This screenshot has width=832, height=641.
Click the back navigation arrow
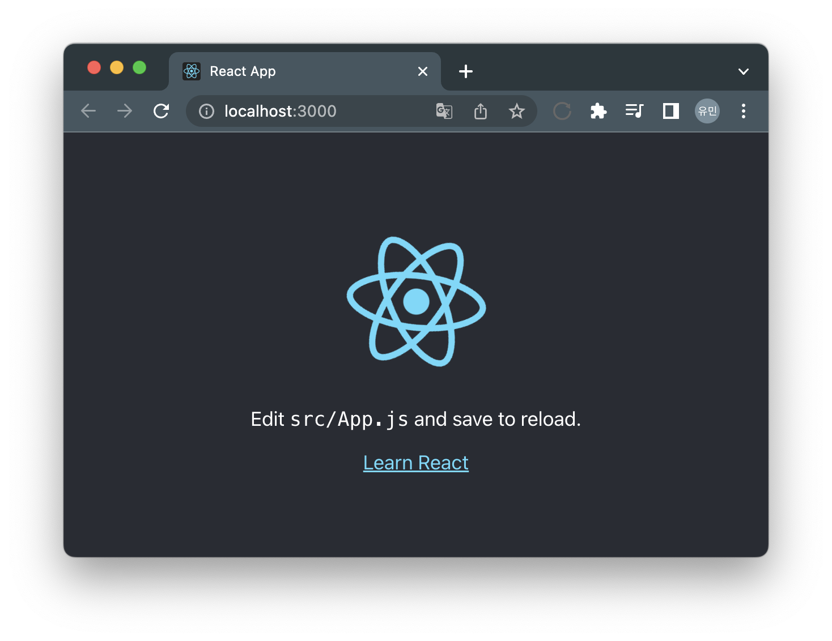click(x=88, y=111)
